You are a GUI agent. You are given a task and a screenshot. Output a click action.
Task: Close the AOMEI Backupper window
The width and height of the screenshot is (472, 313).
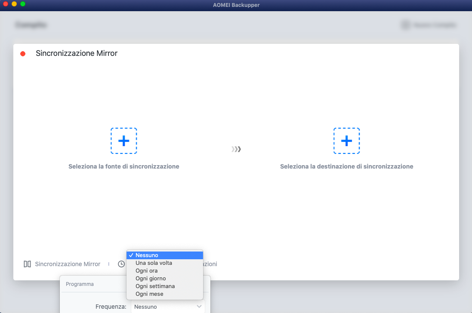tap(6, 4)
